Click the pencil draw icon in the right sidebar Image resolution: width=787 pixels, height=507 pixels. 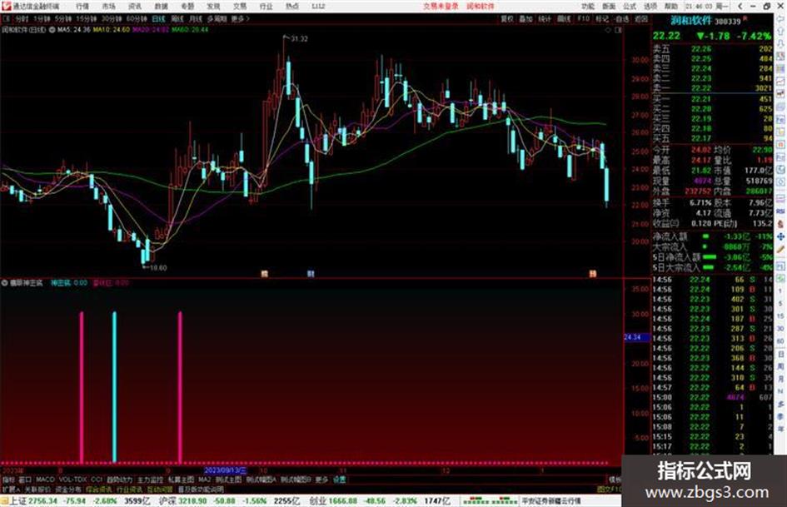(780, 250)
